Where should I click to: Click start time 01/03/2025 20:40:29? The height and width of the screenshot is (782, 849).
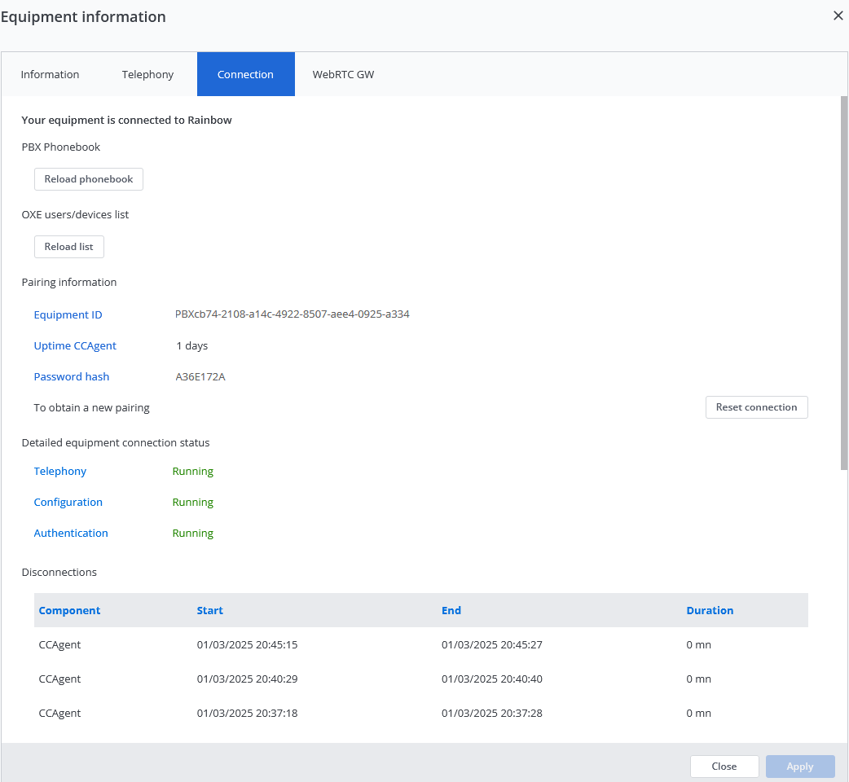[x=248, y=679]
